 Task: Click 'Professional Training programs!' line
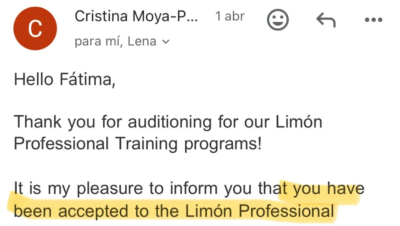tap(138, 144)
